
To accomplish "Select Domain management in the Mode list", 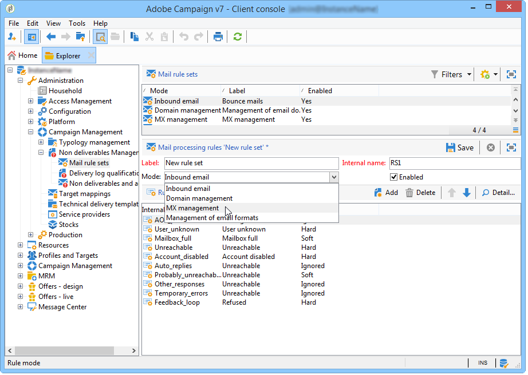I will [x=251, y=198].
